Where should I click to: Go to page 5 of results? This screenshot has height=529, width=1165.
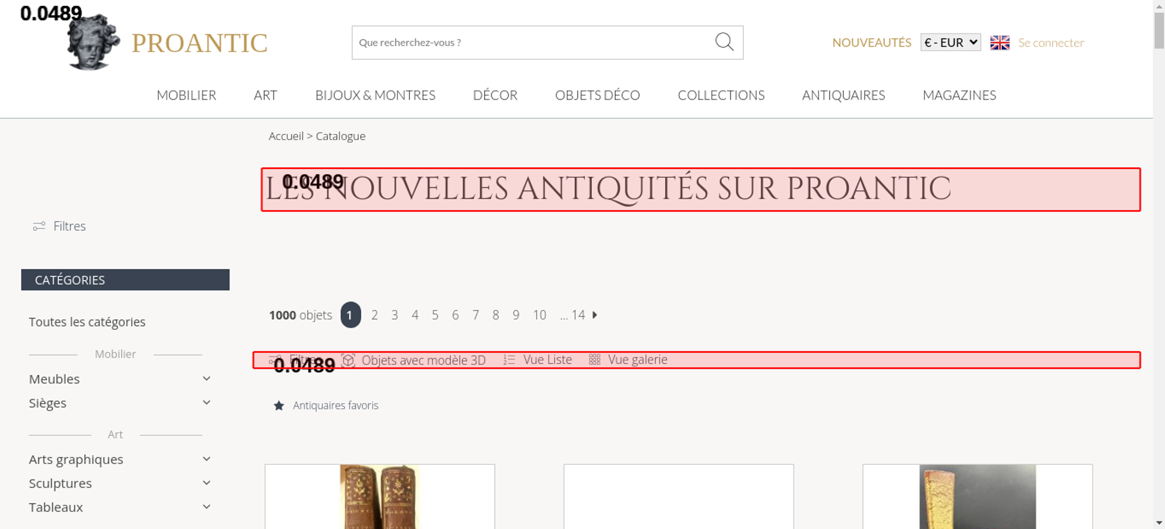coord(435,315)
